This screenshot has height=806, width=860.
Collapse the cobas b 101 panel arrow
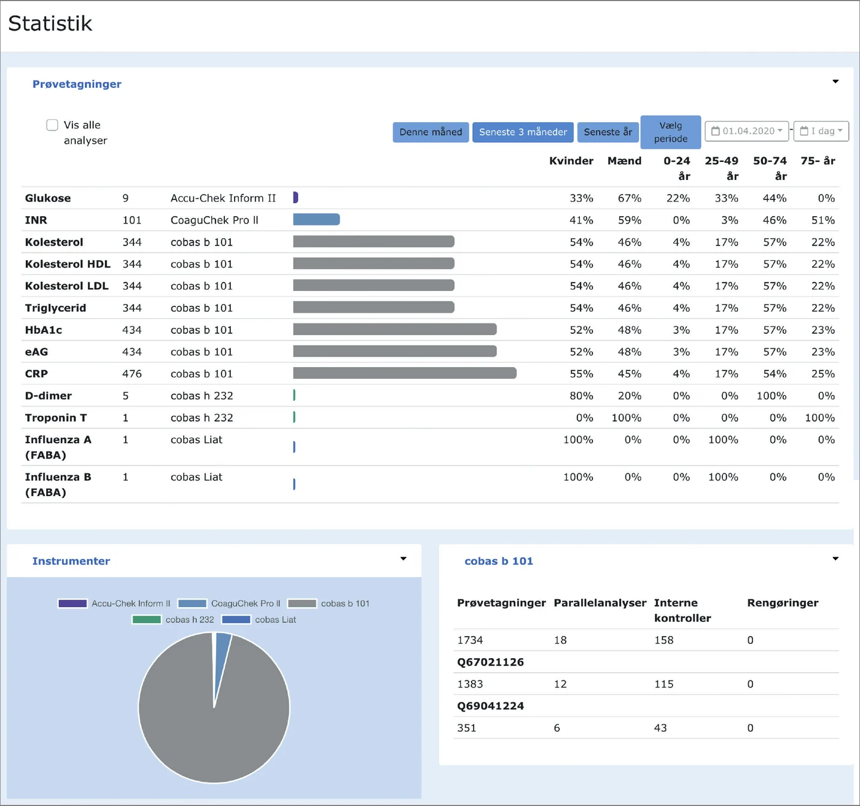pos(835,559)
